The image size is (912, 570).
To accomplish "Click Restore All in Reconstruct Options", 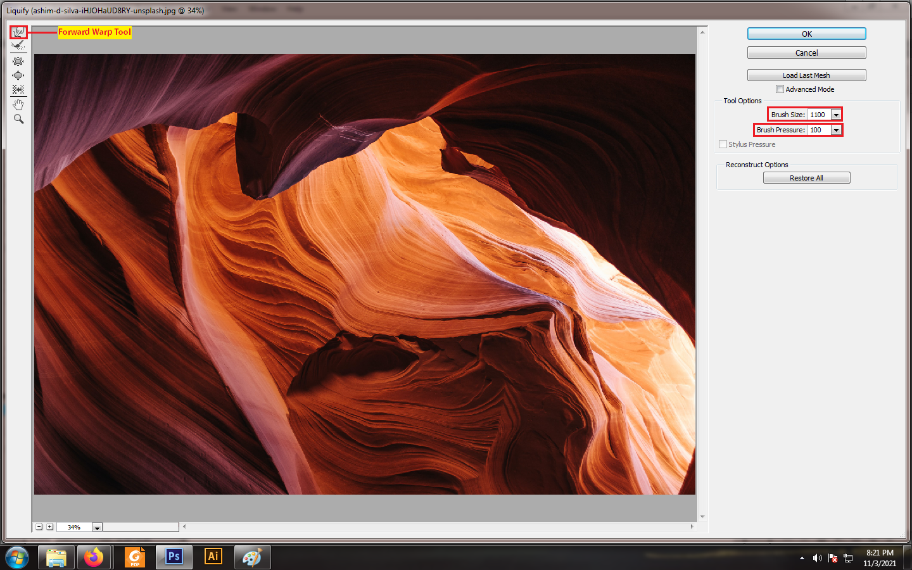I will (806, 178).
